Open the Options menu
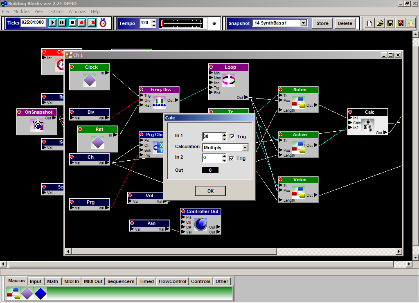The width and height of the screenshot is (419, 303). coord(56,11)
